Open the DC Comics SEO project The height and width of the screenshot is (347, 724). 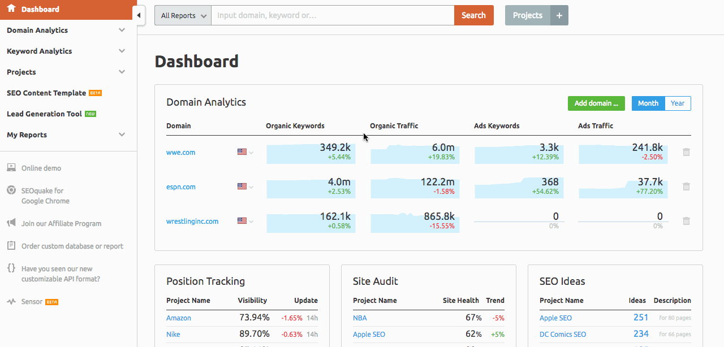[563, 335]
